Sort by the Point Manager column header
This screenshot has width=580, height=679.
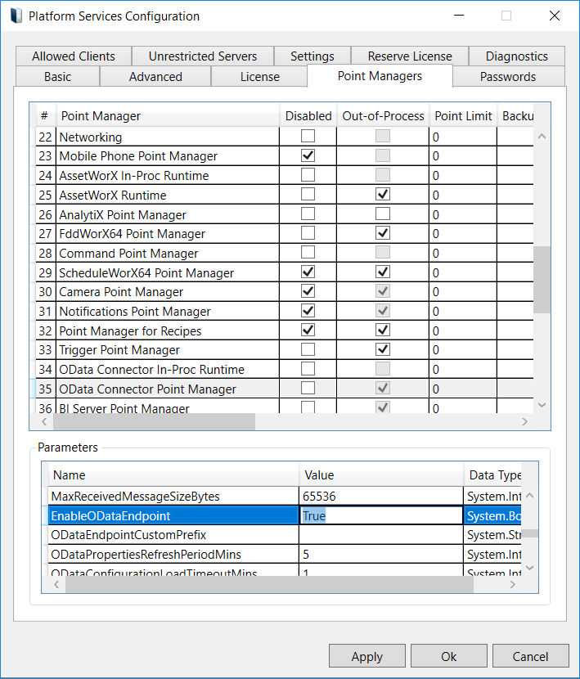tap(168, 116)
